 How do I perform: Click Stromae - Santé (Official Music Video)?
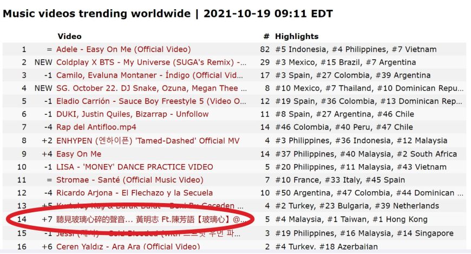click(130, 180)
